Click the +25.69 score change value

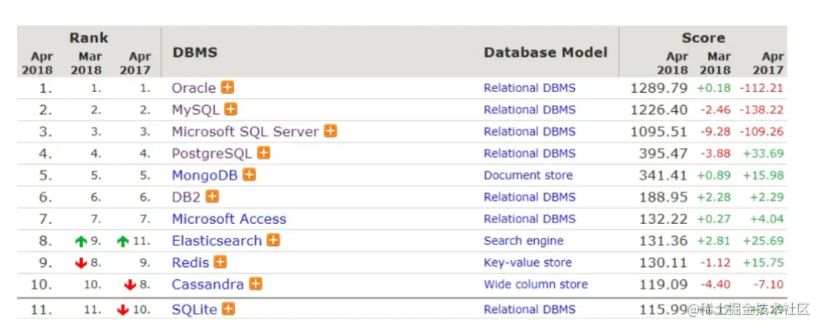point(764,241)
